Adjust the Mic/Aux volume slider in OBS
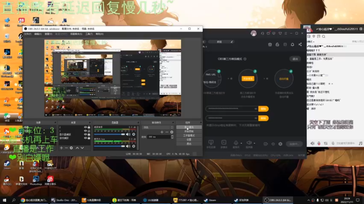Viewport: 364px width, 204px height. point(109,146)
